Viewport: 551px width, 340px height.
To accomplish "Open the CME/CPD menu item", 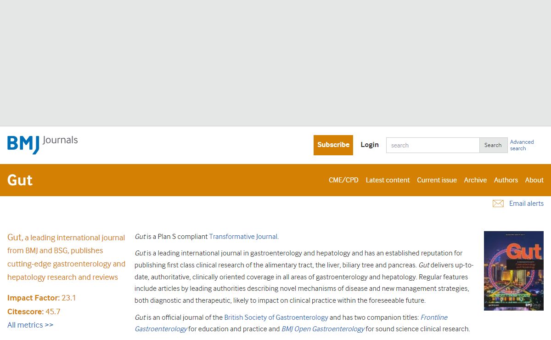I will (343, 180).
